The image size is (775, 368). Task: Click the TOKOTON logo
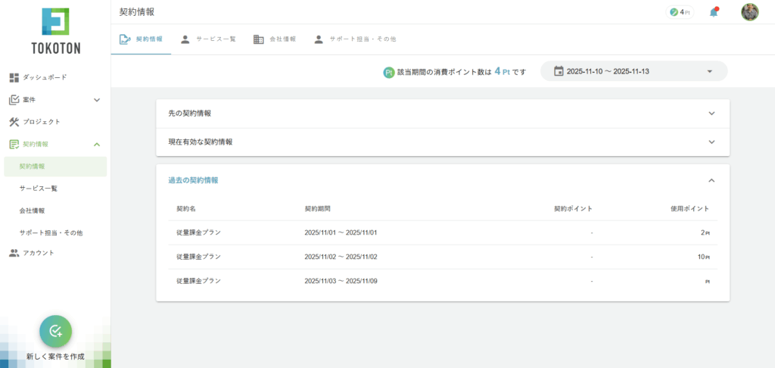[55, 31]
